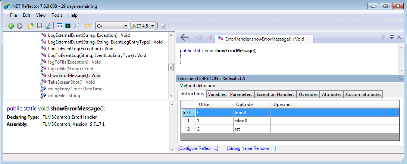Click the grey Forward navigation arrow
The image size is (407, 164).
click(x=19, y=26)
